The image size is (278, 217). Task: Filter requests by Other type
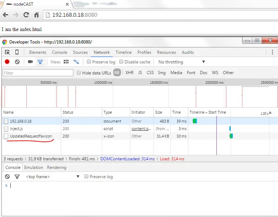click(x=229, y=73)
